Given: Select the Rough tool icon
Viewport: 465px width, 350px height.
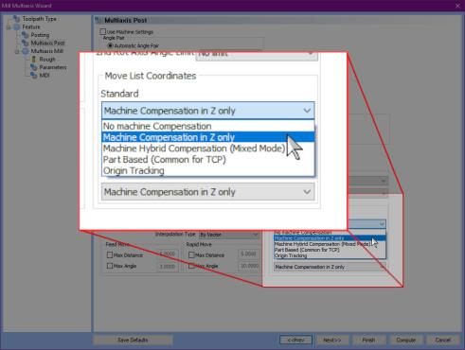Looking at the screenshot, I should [x=34, y=60].
